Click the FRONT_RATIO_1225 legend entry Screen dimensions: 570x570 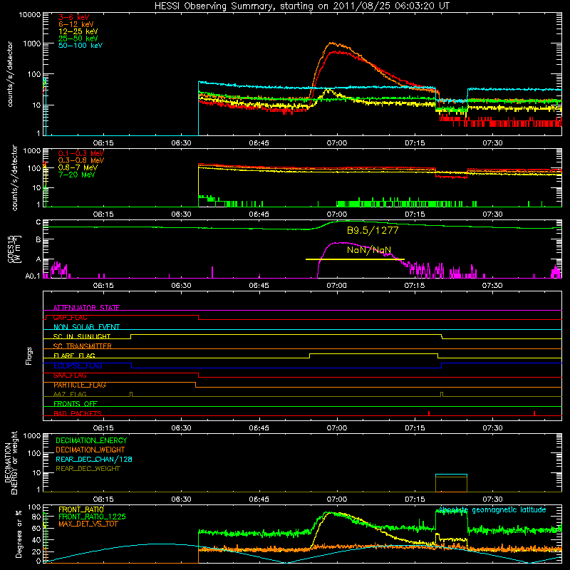(x=93, y=517)
